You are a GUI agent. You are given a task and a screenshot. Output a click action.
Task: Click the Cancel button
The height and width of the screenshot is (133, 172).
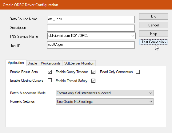[154, 25]
